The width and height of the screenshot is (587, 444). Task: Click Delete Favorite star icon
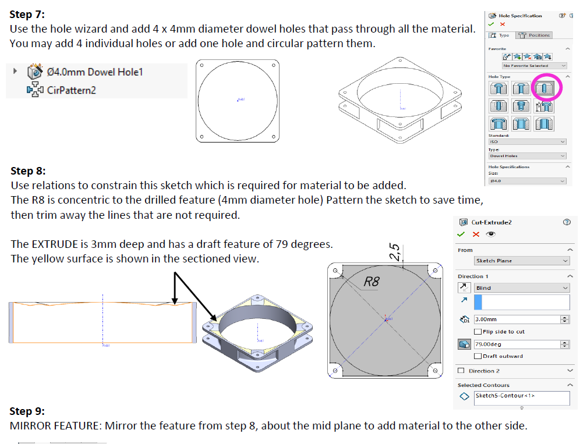tap(528, 57)
